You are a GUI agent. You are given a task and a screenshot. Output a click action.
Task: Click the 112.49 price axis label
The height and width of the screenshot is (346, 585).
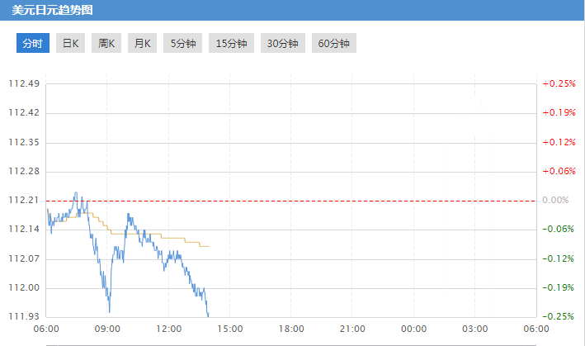(x=24, y=83)
